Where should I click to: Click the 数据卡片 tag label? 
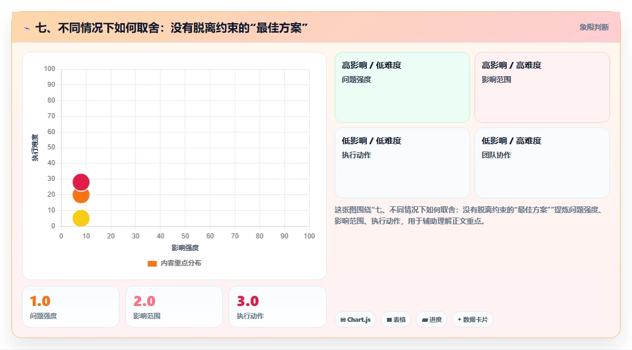[x=475, y=320]
